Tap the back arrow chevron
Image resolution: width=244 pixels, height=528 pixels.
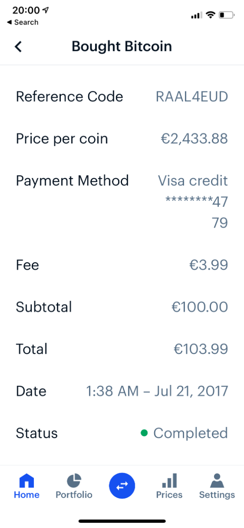point(18,46)
